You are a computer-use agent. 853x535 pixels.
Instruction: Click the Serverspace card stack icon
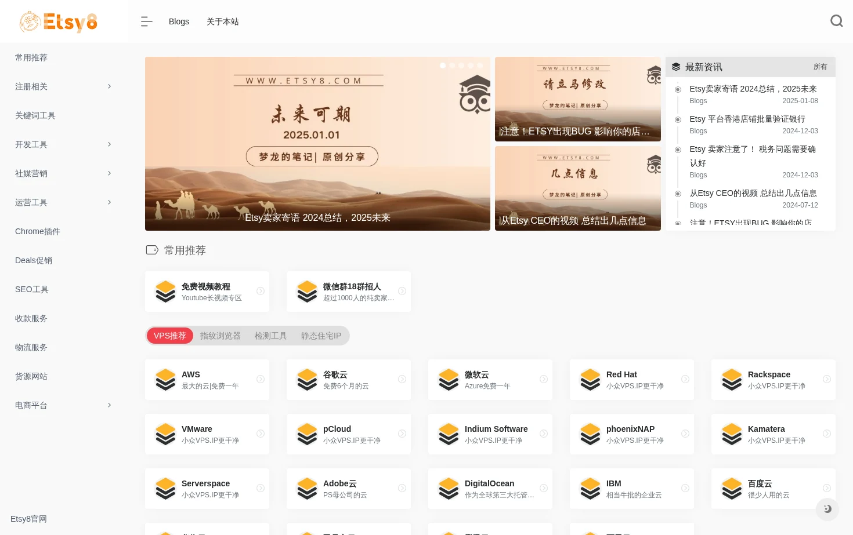tap(165, 489)
